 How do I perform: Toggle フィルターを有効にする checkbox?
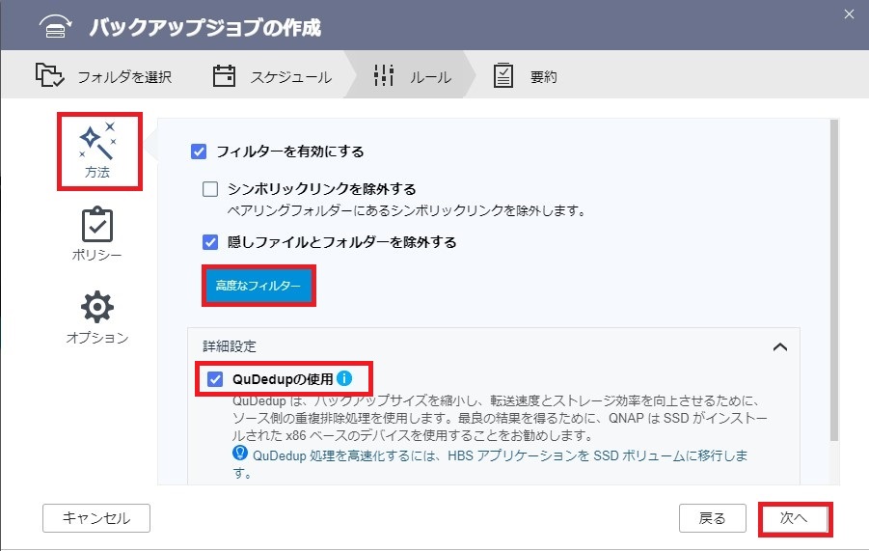(x=199, y=152)
